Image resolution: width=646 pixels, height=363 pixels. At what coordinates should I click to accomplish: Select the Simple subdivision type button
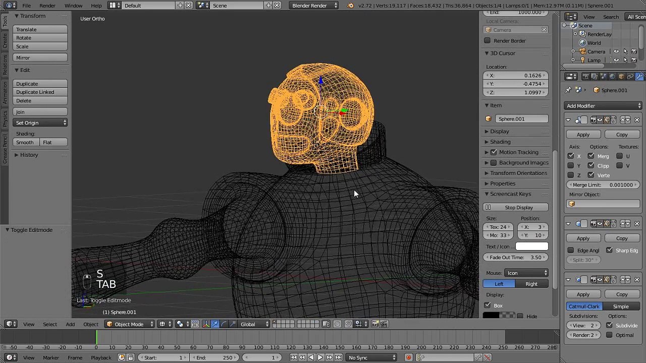[x=621, y=307]
